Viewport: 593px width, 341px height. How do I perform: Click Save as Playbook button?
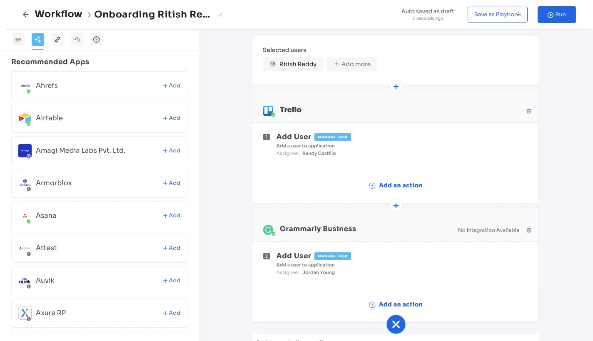click(x=498, y=15)
